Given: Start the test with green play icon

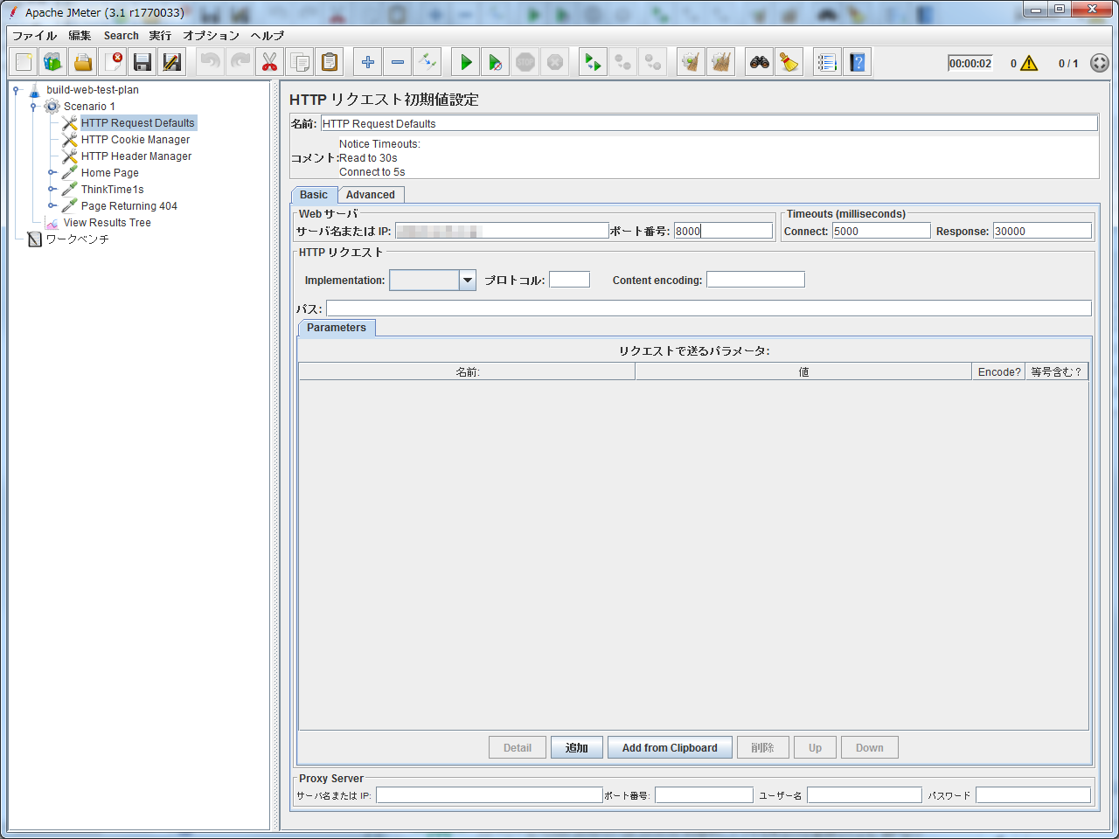Looking at the screenshot, I should (x=466, y=62).
